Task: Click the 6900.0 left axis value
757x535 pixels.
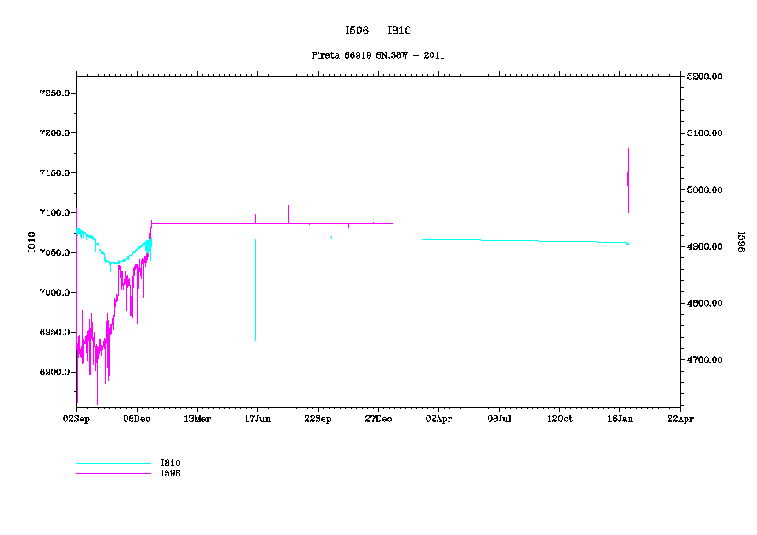Action: tap(54, 373)
